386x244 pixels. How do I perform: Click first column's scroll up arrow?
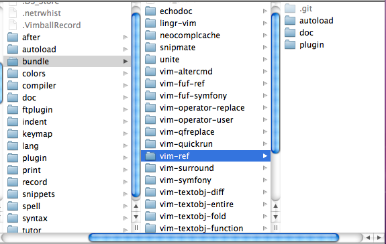click(136, 206)
